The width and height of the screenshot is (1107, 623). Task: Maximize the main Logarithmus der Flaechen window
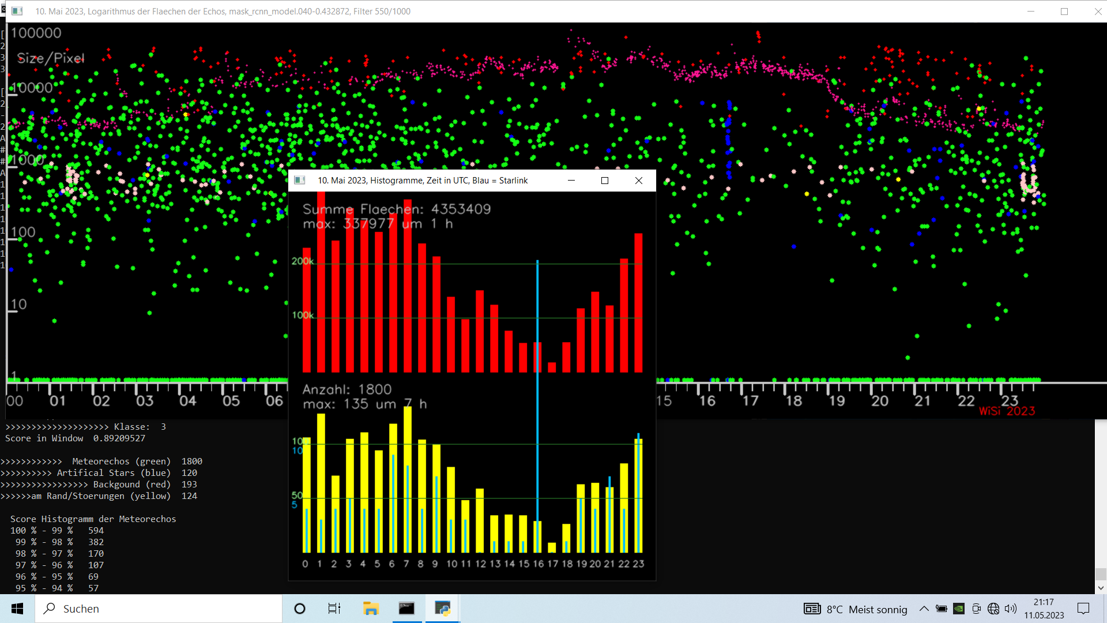pos(1064,11)
